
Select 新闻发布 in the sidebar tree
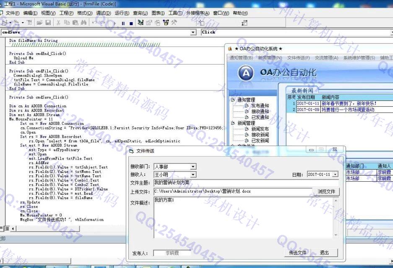coord(260,129)
